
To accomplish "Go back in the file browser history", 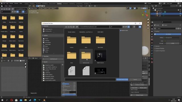I will [66, 27].
